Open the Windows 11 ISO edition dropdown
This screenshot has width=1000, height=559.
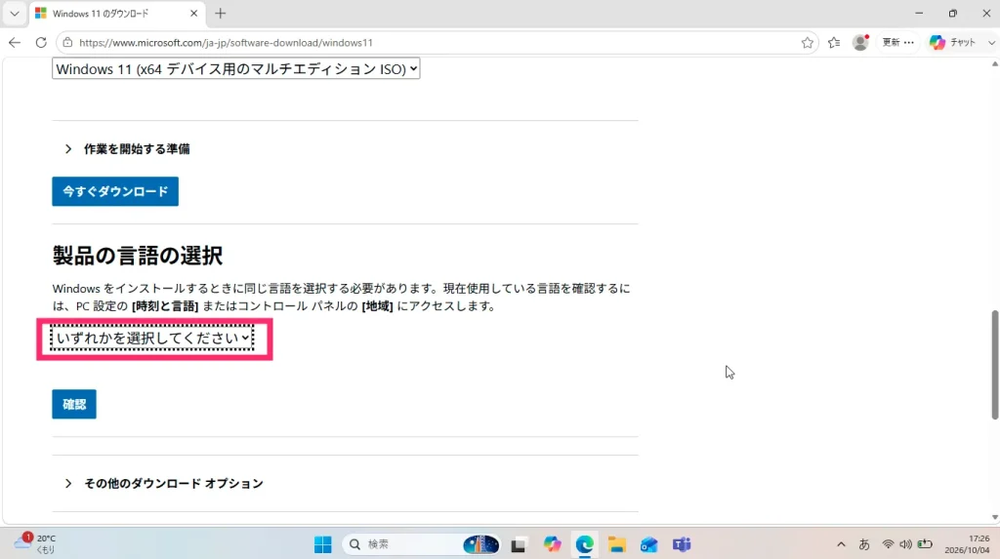[236, 69]
